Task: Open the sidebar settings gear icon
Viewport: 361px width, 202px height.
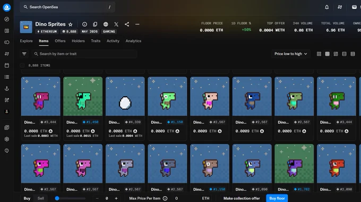Action: click(7, 139)
